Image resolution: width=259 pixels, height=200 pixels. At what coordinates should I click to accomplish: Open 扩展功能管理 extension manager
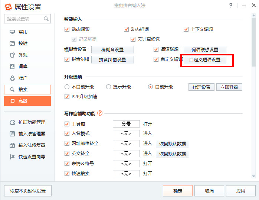[x=32, y=122]
